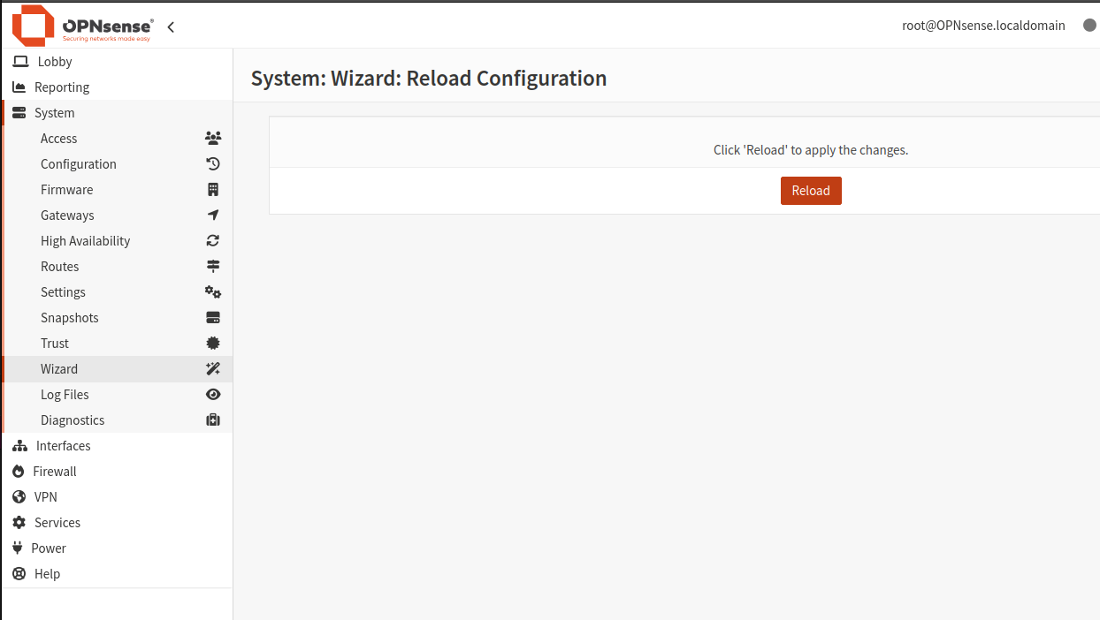Click the Firmware building icon
Image resolution: width=1100 pixels, height=620 pixels.
pyautogui.click(x=213, y=190)
